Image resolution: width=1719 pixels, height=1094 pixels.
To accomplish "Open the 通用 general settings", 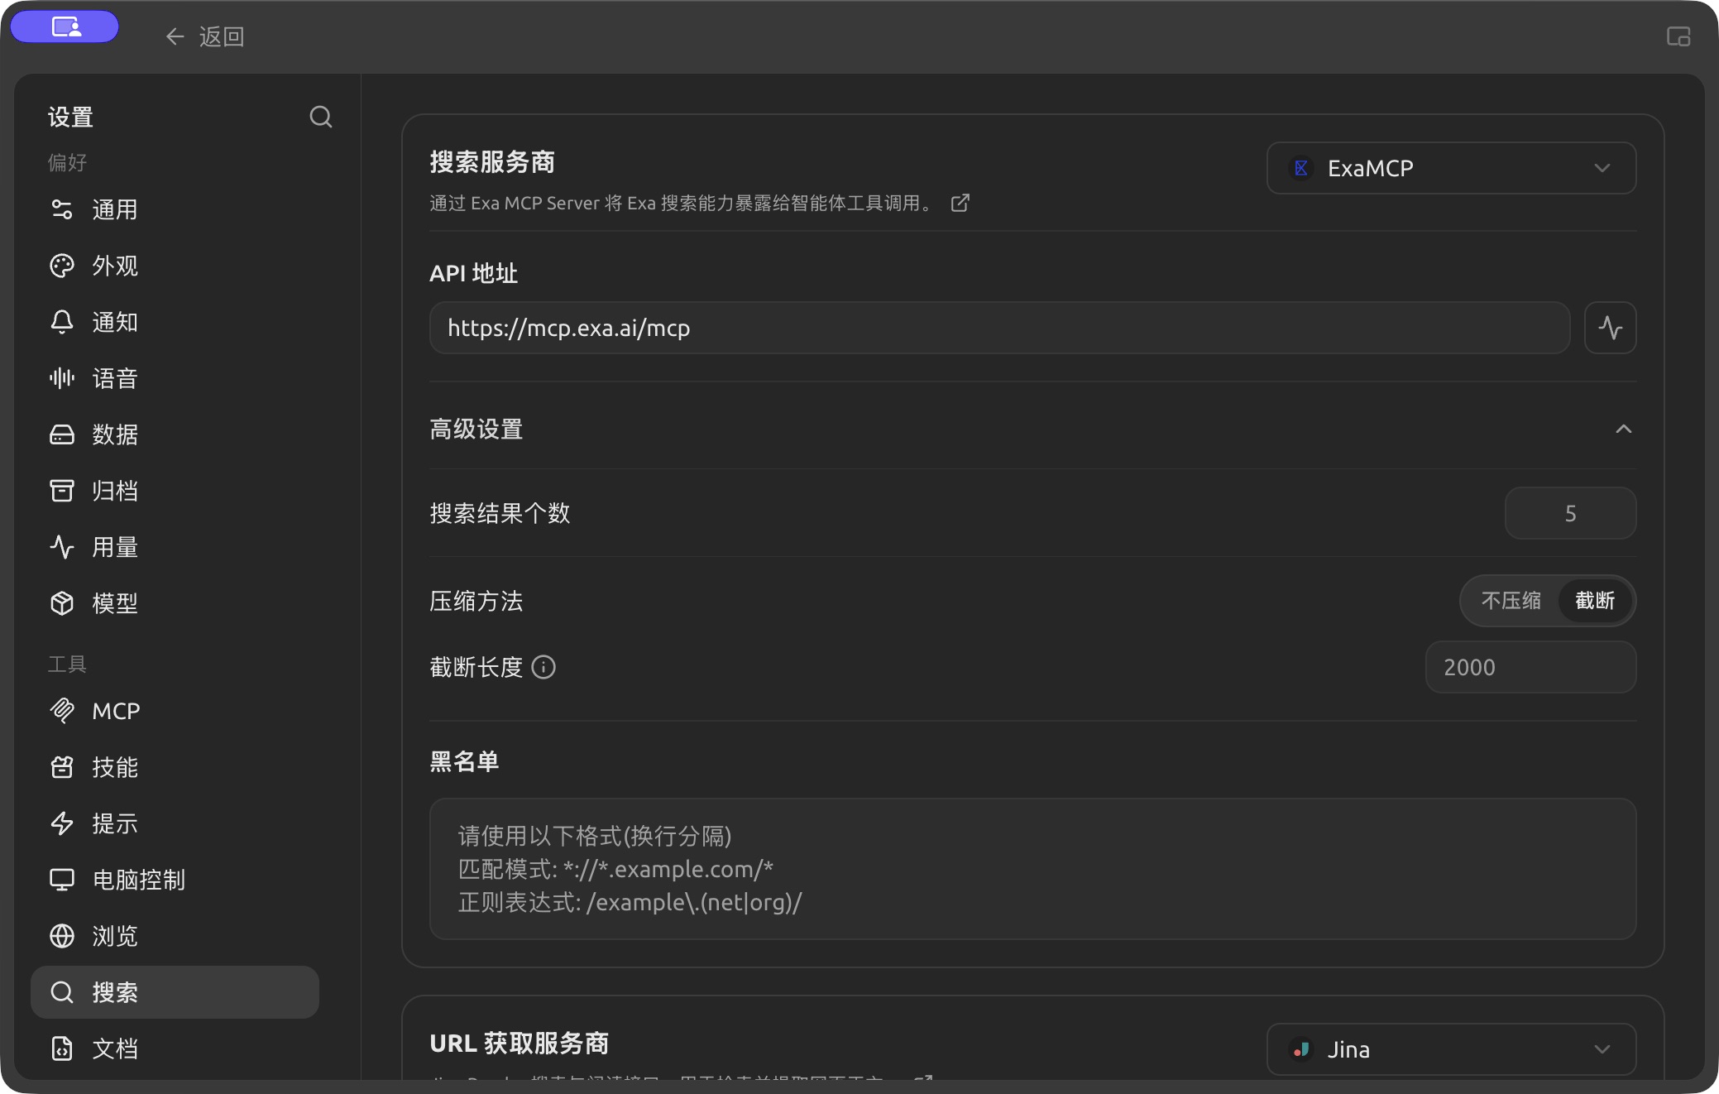I will tap(175, 209).
